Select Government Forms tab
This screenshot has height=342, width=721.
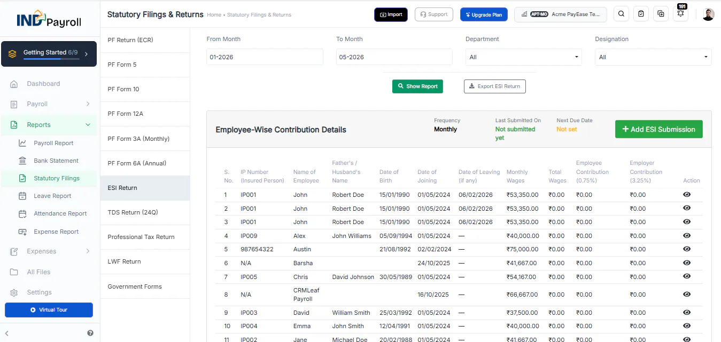pyautogui.click(x=145, y=287)
